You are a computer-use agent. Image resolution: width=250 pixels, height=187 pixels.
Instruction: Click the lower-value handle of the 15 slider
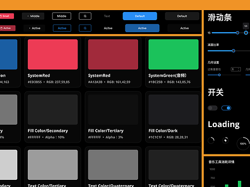pos(237,33)
